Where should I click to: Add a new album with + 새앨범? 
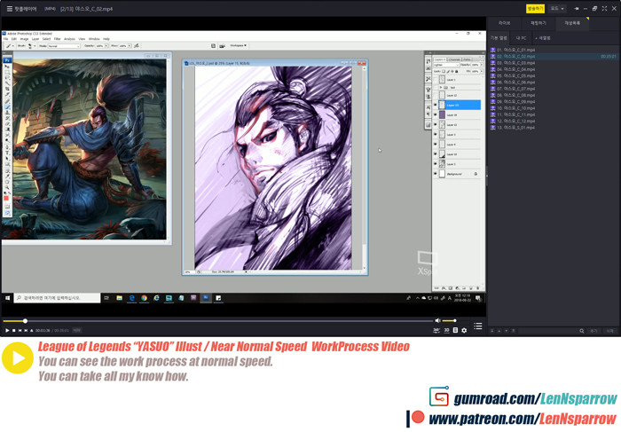pyautogui.click(x=543, y=38)
